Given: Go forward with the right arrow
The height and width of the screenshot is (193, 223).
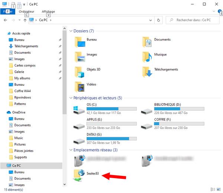Looking at the screenshot, I should (13, 20).
